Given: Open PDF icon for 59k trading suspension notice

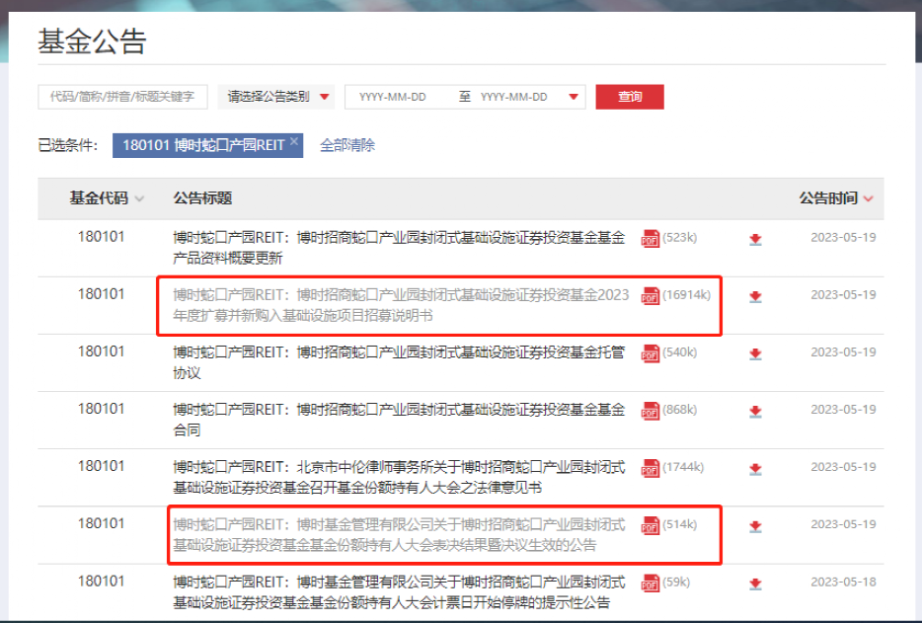Looking at the screenshot, I should point(650,583).
